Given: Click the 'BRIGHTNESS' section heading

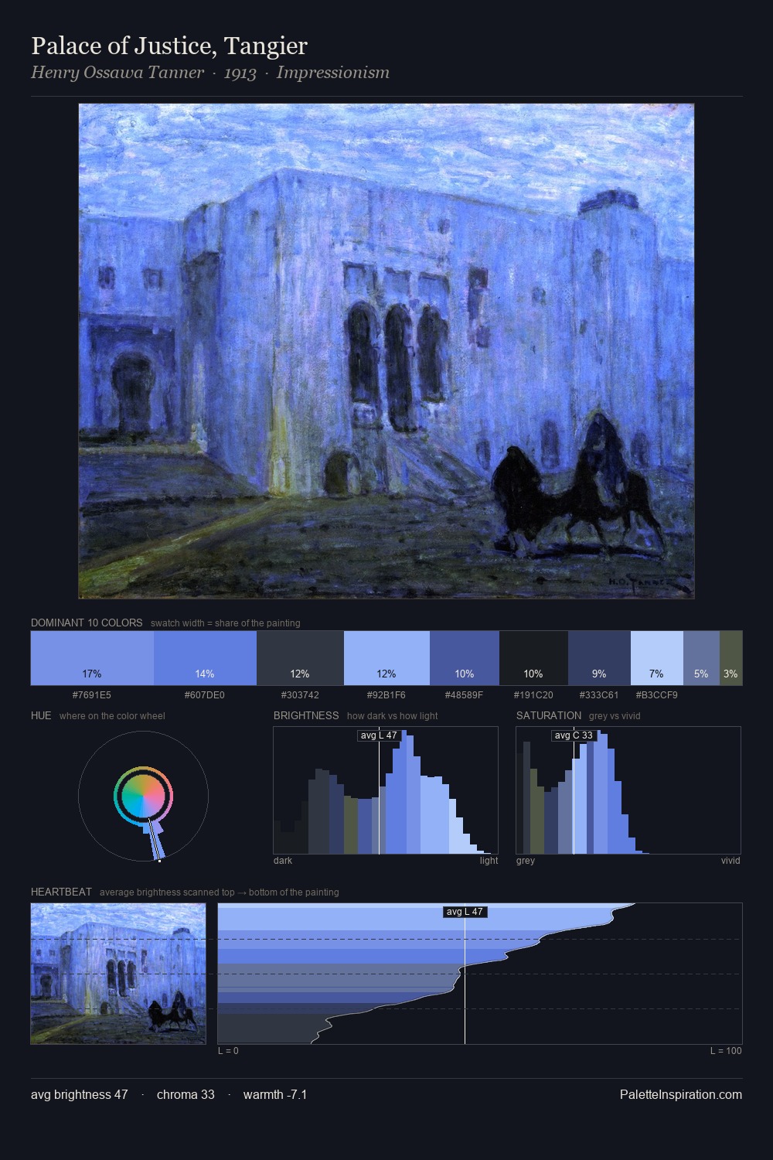Looking at the screenshot, I should tap(306, 715).
